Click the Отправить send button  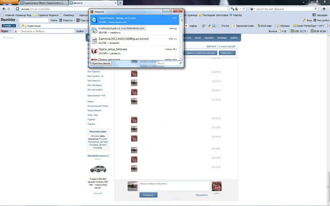148,195
